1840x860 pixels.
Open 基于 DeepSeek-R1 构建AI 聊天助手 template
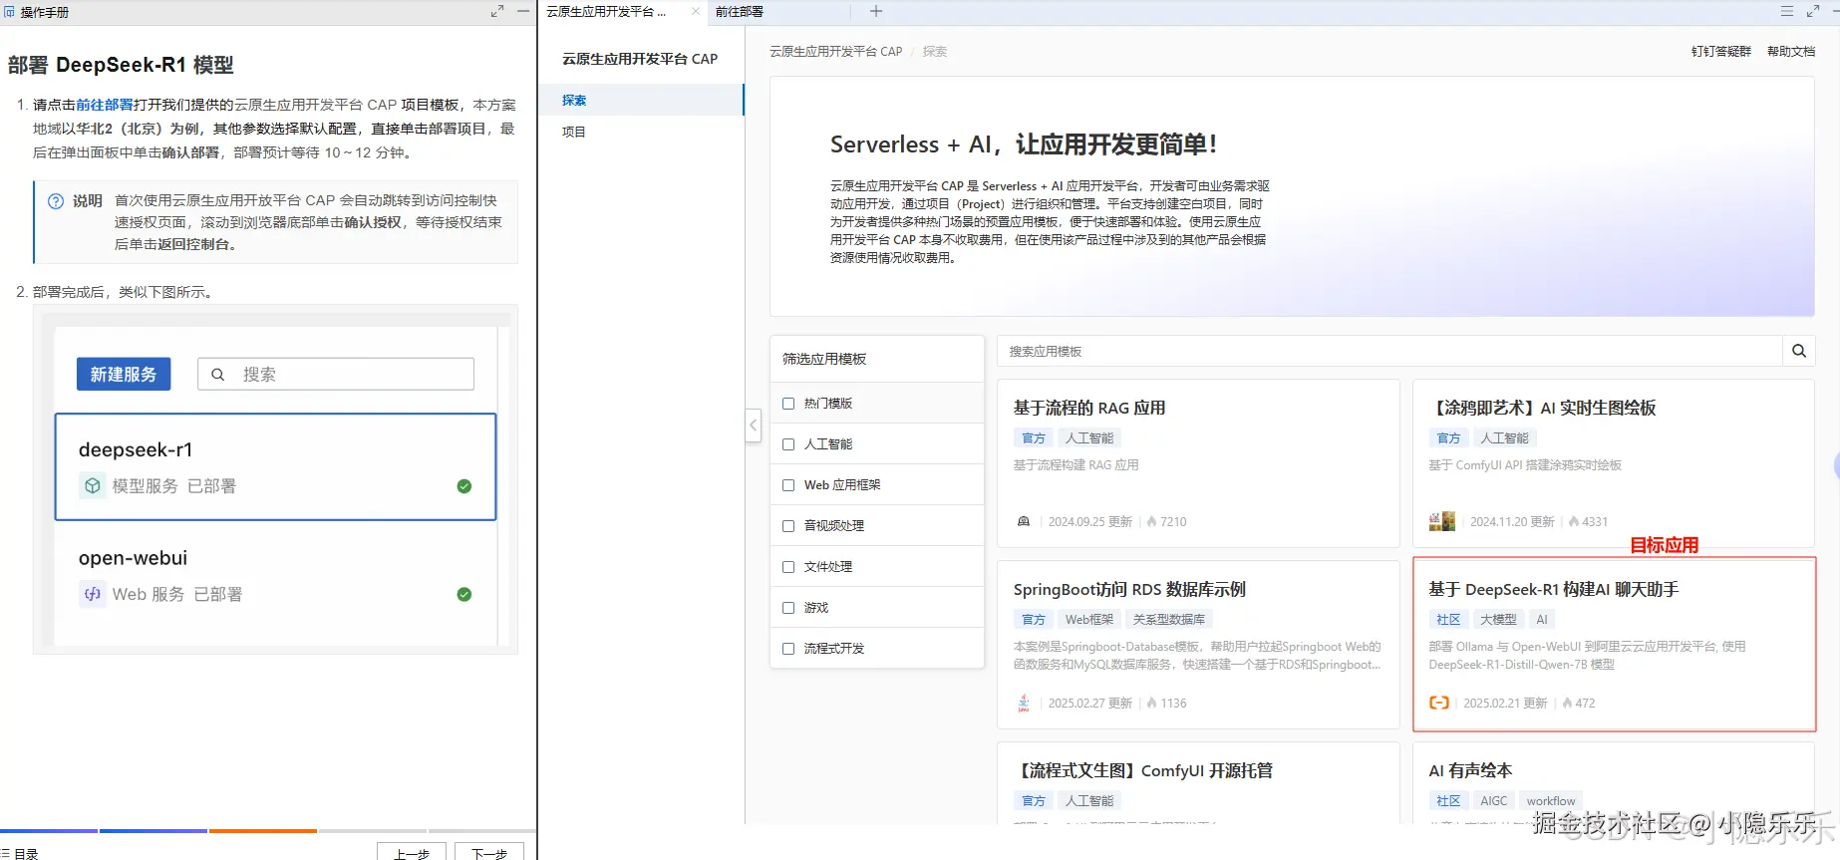1615,645
